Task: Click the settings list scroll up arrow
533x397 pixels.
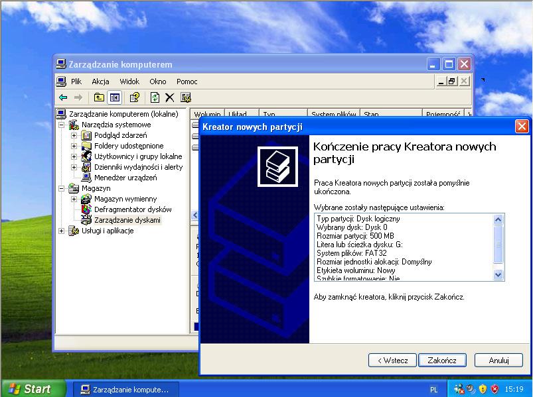Action: click(x=498, y=219)
